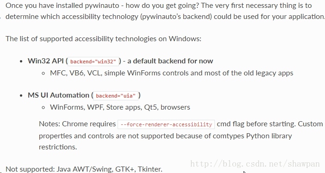Click the solid bullet beside Win32 API
Image resolution: width=325 pixels, height=173 pixels.
point(21,62)
